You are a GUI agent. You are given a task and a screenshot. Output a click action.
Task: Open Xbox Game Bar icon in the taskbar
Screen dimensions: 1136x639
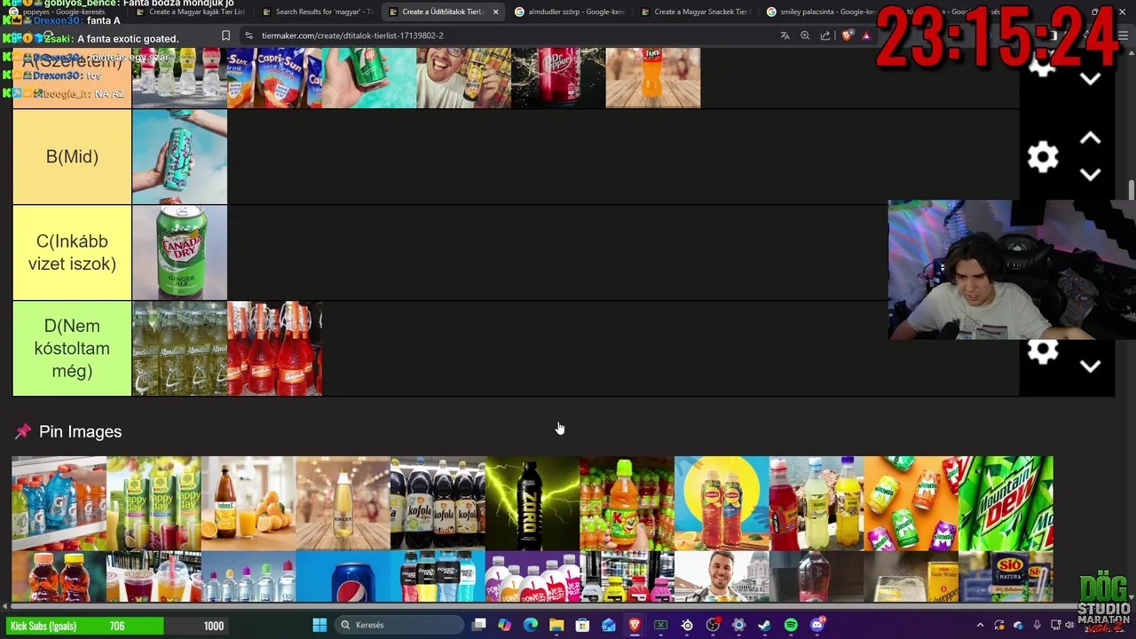click(660, 625)
